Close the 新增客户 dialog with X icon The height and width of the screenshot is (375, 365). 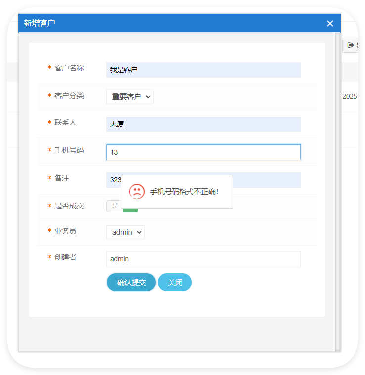click(x=330, y=23)
